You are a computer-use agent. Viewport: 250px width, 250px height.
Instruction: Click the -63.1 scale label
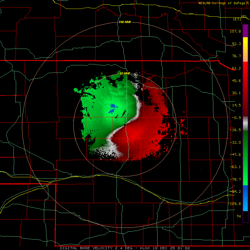pyautogui.click(x=235, y=167)
